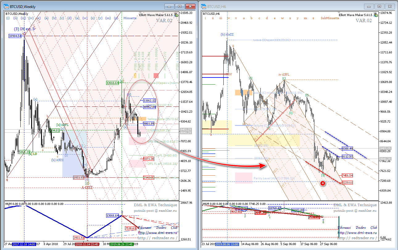Pick the Minuette wave degree label
This screenshot has width=398, height=250.
click(x=130, y=18)
